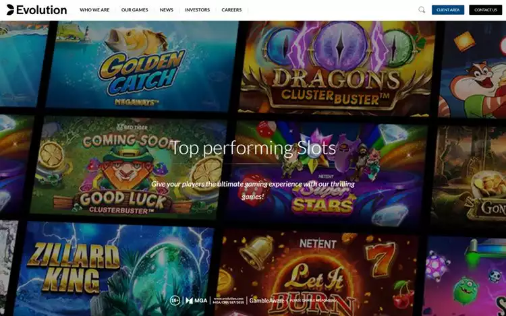
Task: Click the MGA logo in footer
Action: 196,301
